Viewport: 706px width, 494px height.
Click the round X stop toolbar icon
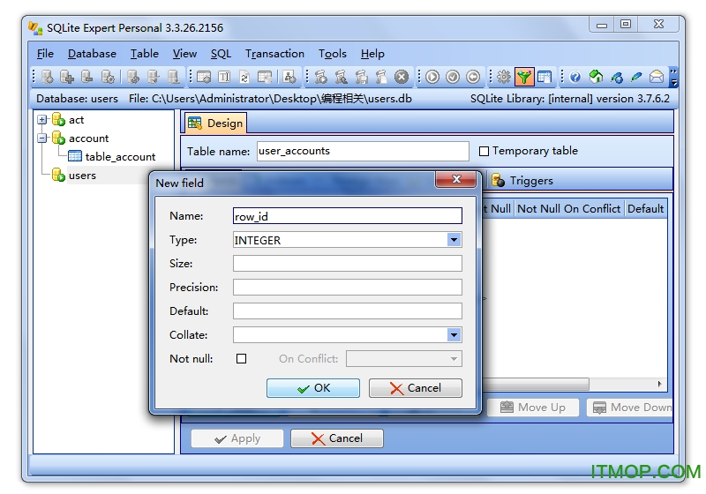[402, 77]
